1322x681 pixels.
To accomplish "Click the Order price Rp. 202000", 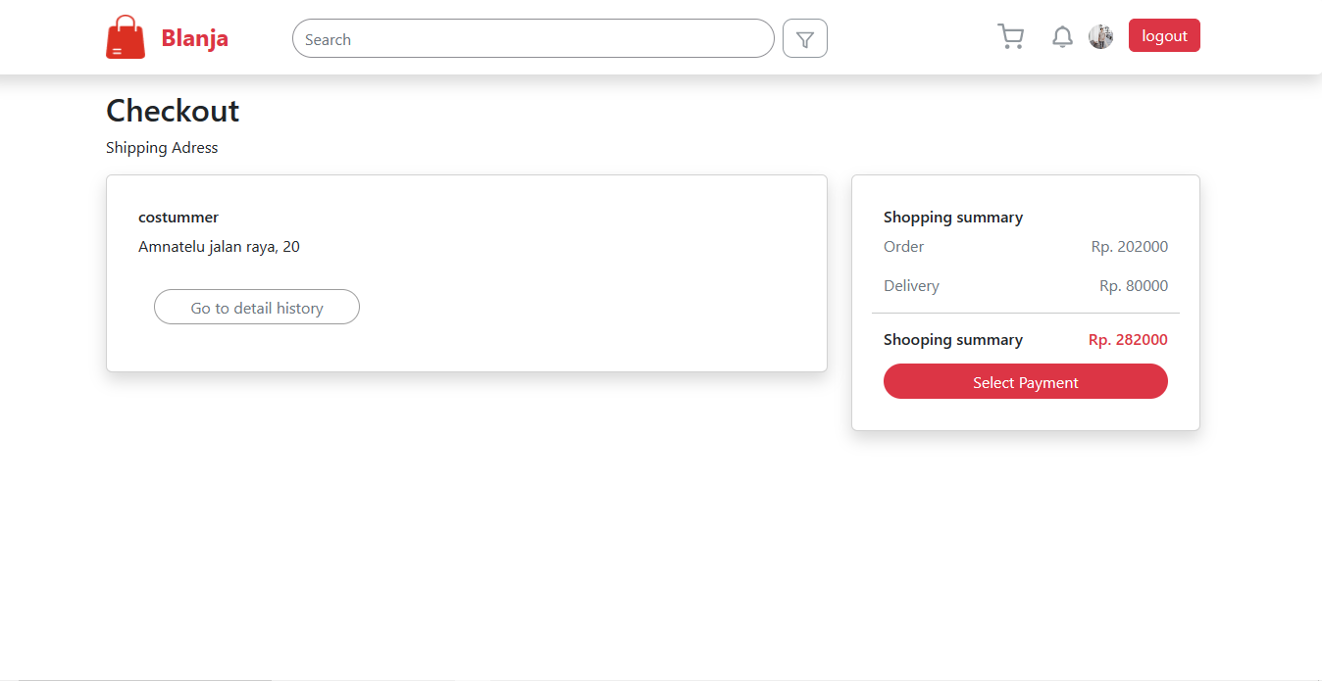I will point(1129,246).
